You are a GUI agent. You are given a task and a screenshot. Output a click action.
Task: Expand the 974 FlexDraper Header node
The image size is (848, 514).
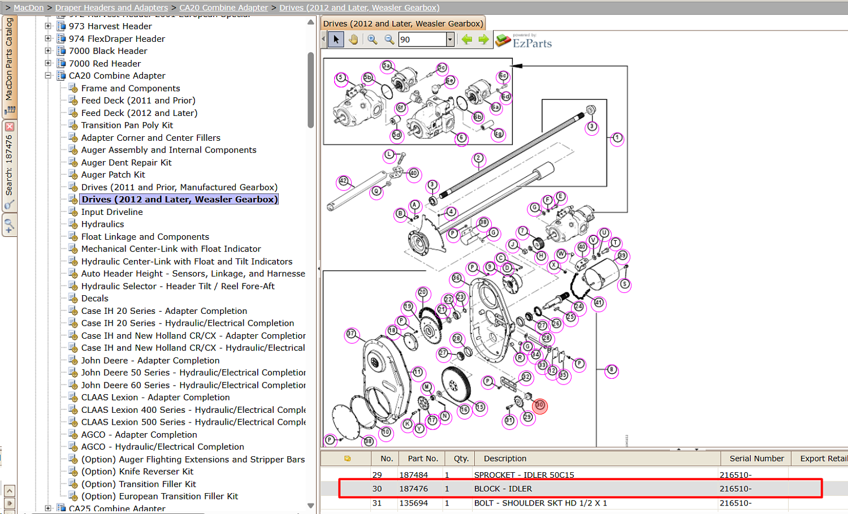point(48,38)
